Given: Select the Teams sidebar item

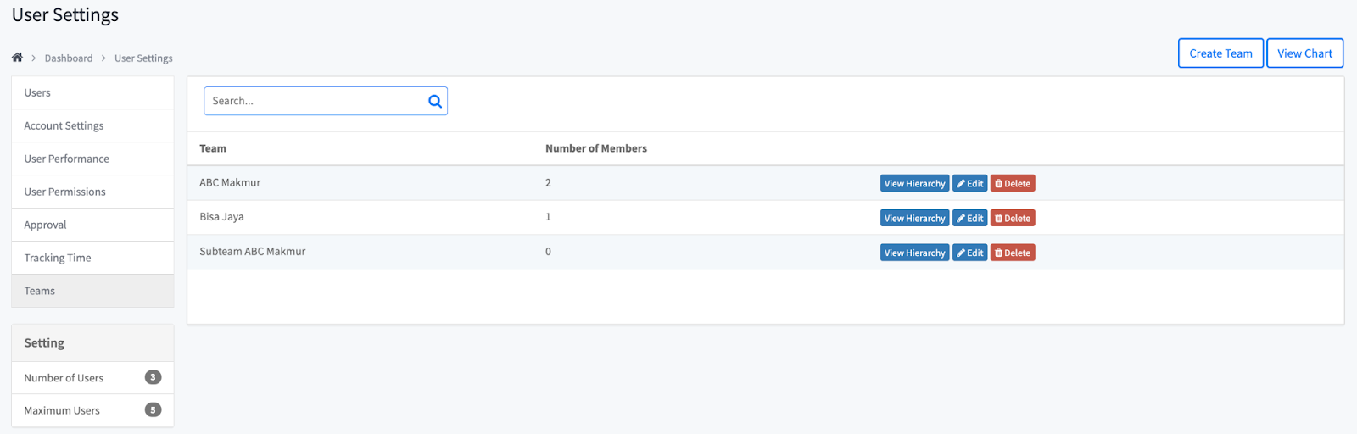Looking at the screenshot, I should pyautogui.click(x=92, y=291).
